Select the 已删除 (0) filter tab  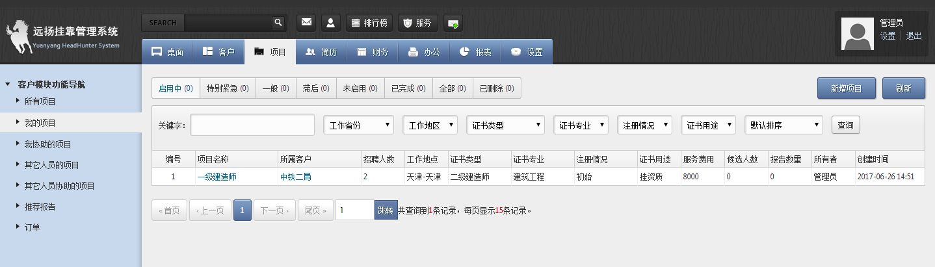coord(497,88)
